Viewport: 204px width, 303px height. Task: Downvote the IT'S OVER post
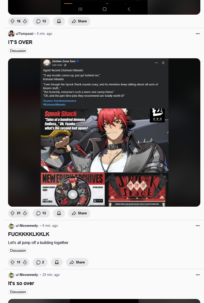25,213
